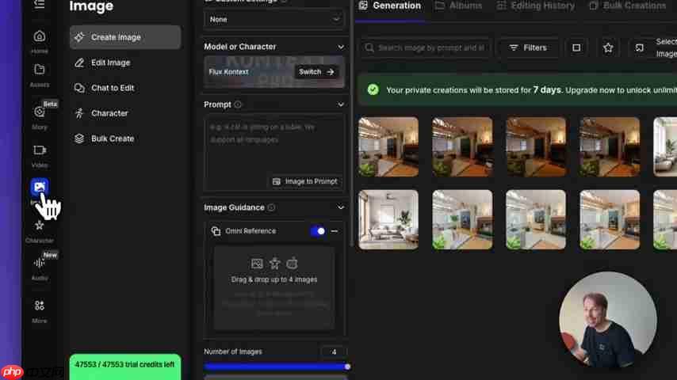
Task: Click the star icon in drop zone
Action: point(274,263)
